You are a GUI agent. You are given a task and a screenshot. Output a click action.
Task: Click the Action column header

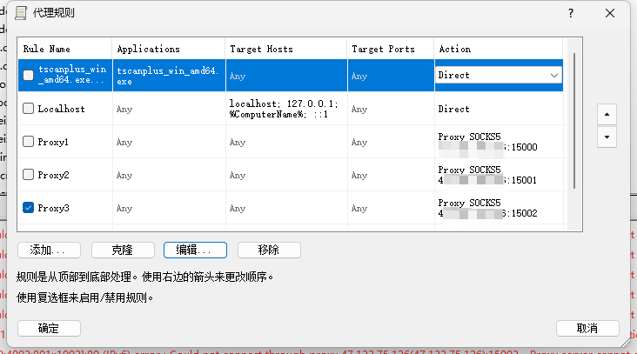coord(499,49)
